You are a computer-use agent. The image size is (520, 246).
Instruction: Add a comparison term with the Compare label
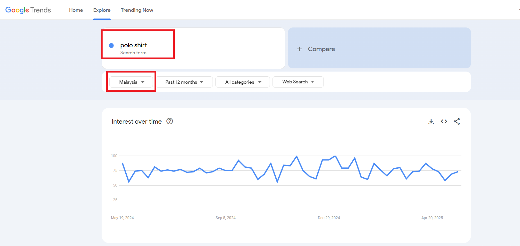click(x=322, y=49)
